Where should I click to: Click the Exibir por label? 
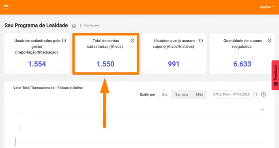pyautogui.click(x=148, y=94)
